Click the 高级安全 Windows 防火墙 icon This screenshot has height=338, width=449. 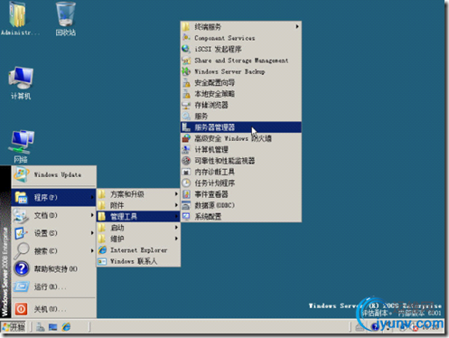click(186, 138)
